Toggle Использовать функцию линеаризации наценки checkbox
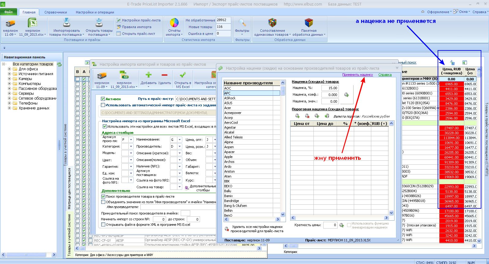This screenshot has width=489, height=264. (x=349, y=225)
